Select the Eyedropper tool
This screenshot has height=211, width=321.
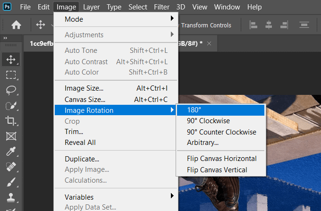pos(10,152)
